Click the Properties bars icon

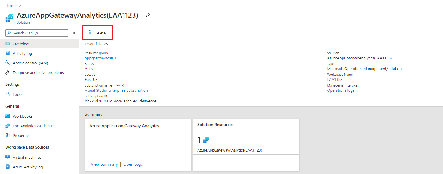(8, 135)
